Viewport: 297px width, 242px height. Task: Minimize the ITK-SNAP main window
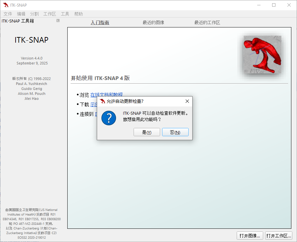(x=259, y=5)
